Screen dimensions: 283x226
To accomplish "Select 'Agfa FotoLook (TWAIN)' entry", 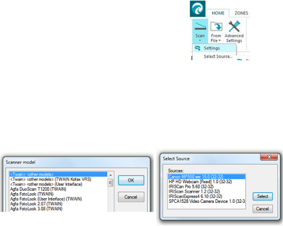I will [58, 194].
